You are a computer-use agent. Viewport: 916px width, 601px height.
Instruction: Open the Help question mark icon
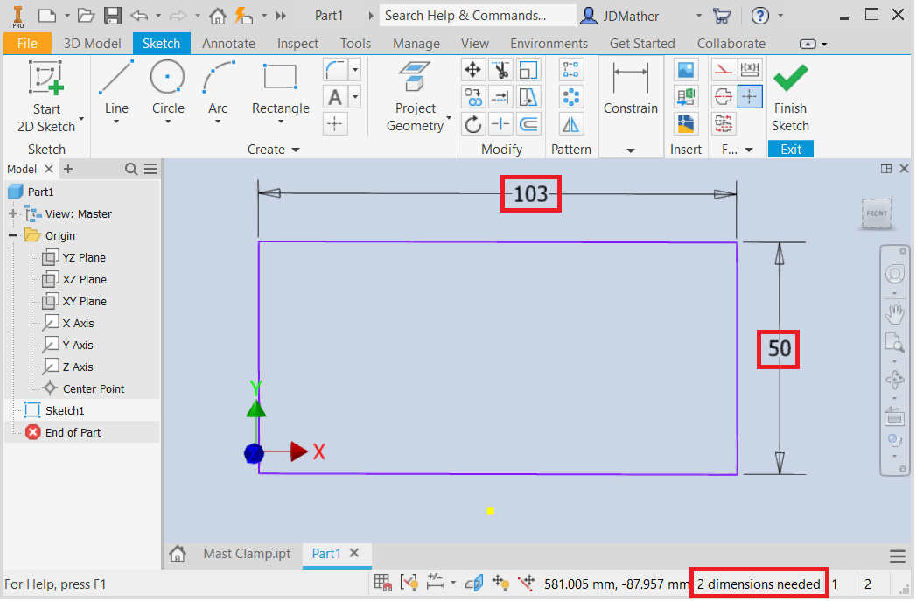click(759, 16)
